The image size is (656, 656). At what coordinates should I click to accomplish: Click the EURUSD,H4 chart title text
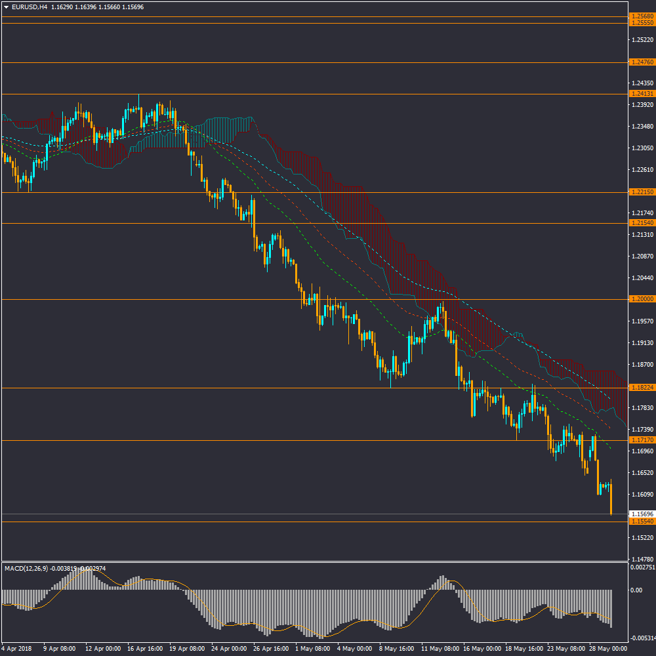[30, 7]
